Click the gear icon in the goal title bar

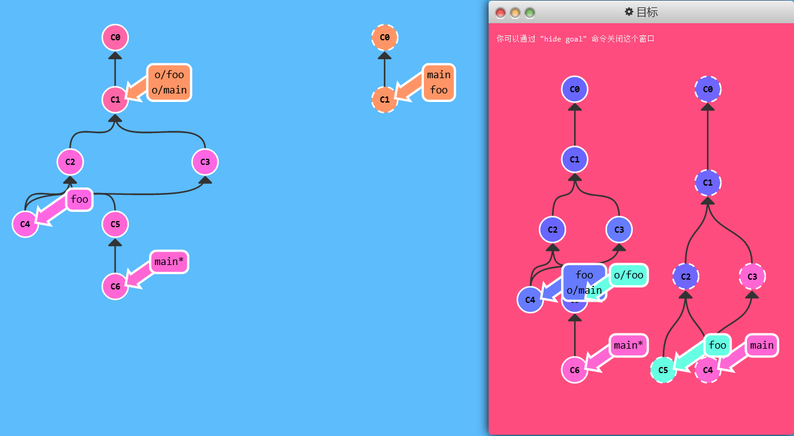coord(628,12)
